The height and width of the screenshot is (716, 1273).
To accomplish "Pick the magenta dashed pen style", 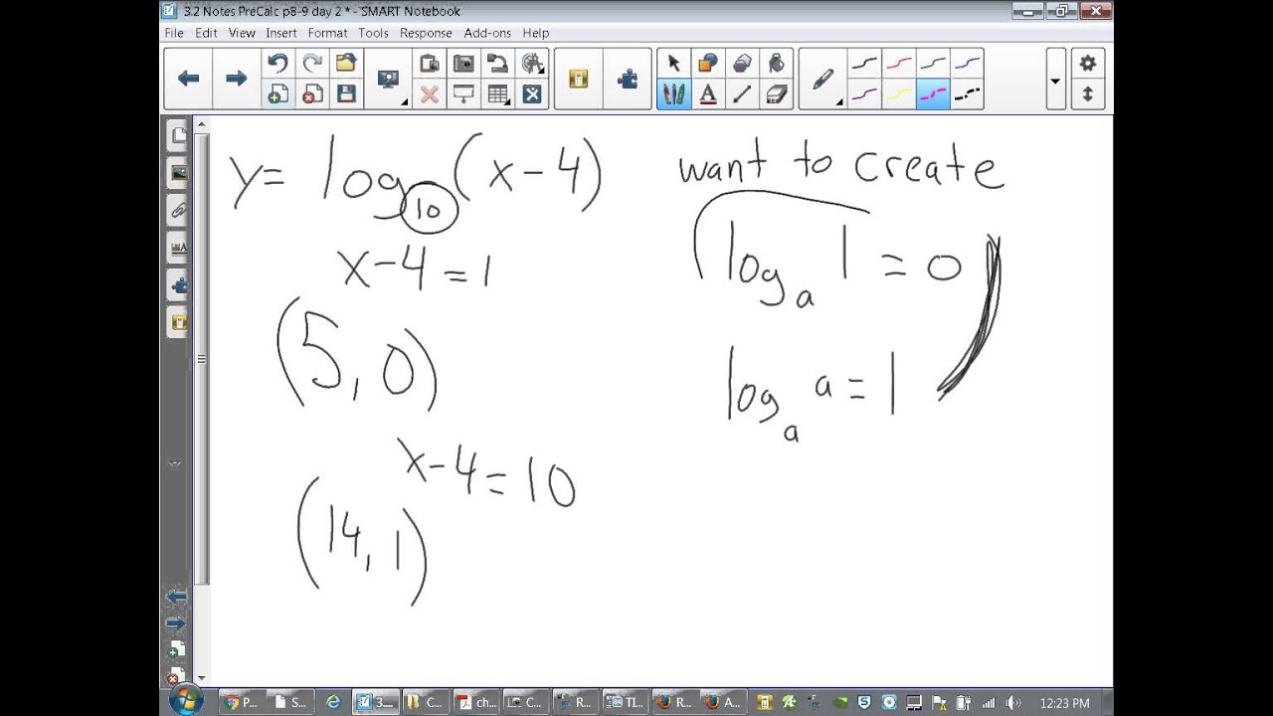I will pos(933,94).
